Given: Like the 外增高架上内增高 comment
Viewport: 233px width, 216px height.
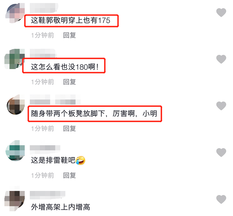Looking at the screenshot, I should pos(221,199).
